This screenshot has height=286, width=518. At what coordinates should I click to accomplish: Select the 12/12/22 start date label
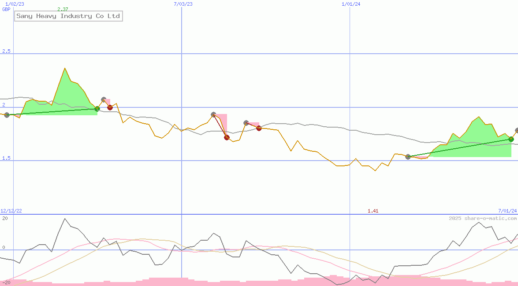(x=11, y=211)
